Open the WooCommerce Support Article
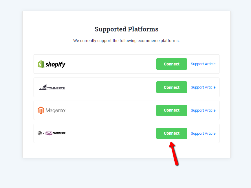 [203, 133]
